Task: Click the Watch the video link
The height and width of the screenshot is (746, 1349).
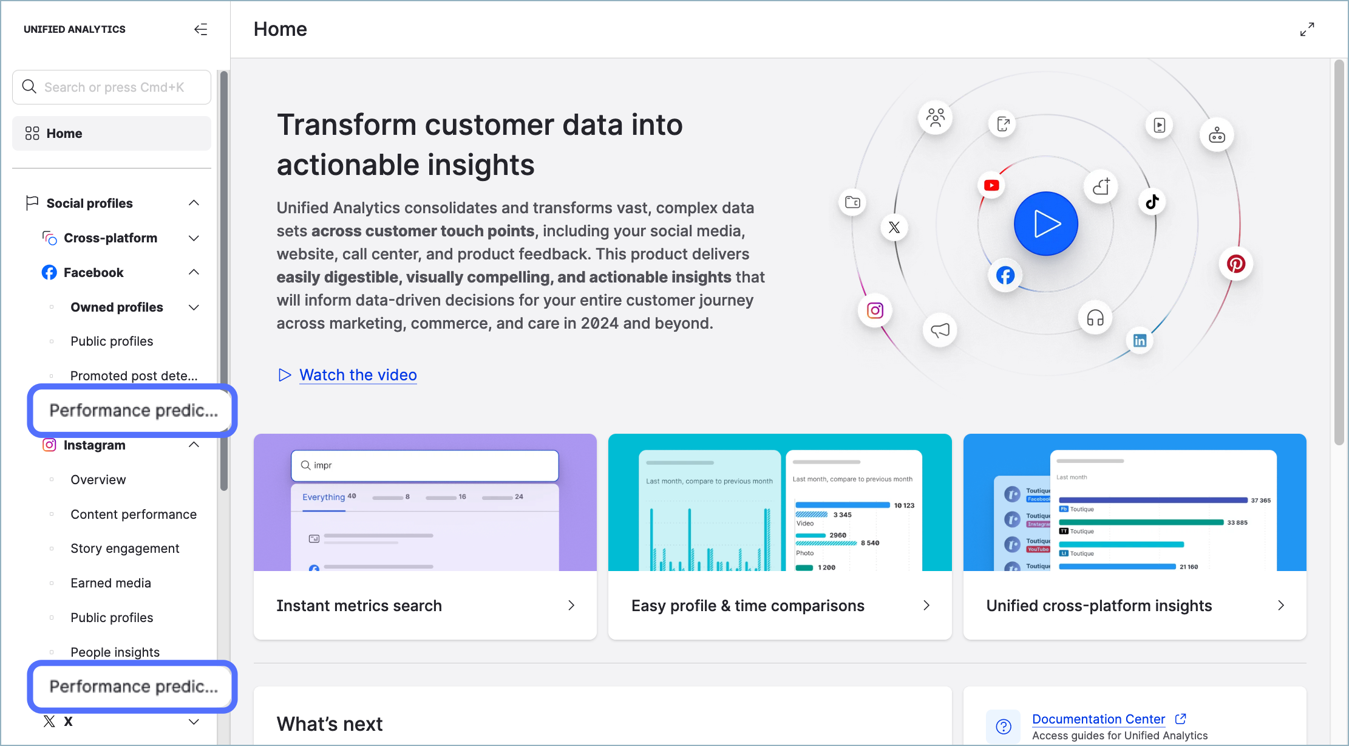Action: pos(359,375)
